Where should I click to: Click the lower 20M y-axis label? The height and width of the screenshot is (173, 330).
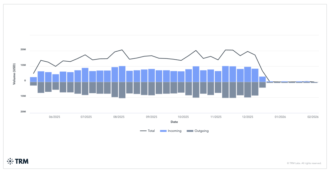pos(23,112)
